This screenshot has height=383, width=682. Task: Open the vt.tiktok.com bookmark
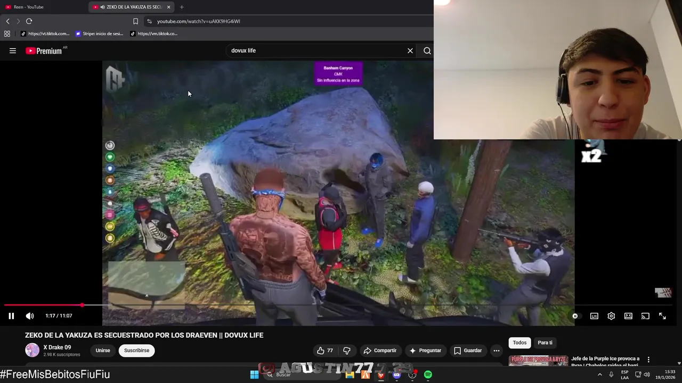tap(45, 34)
